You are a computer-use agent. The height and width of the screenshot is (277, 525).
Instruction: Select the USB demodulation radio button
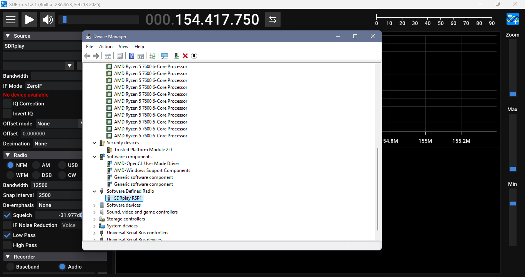pos(62,165)
